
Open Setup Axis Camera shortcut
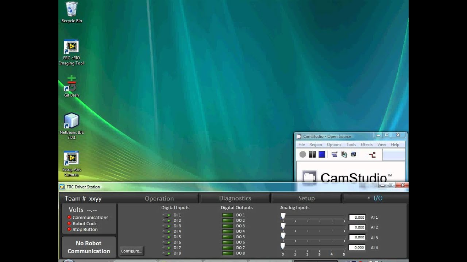[x=72, y=164]
